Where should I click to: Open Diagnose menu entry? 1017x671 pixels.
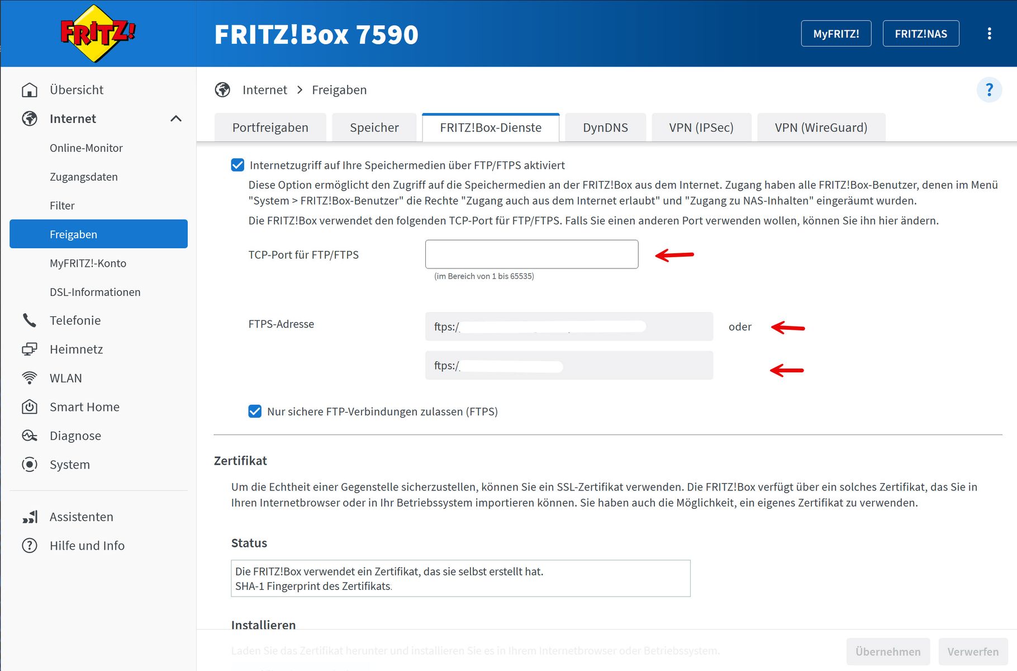pos(75,436)
